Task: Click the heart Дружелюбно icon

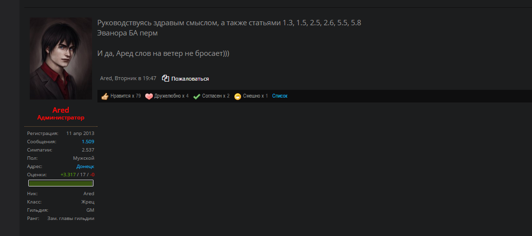Action: point(149,96)
